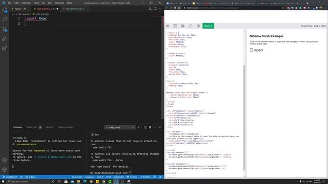Click the browser Reload icon

pyautogui.click(x=175, y=8)
